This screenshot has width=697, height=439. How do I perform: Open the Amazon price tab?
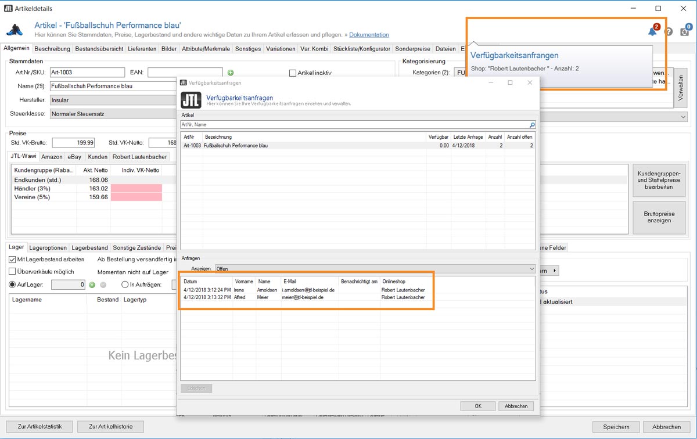coord(52,157)
